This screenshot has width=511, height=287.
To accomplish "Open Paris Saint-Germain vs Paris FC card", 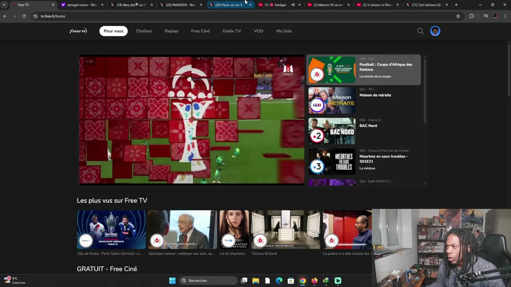I will 111,230.
